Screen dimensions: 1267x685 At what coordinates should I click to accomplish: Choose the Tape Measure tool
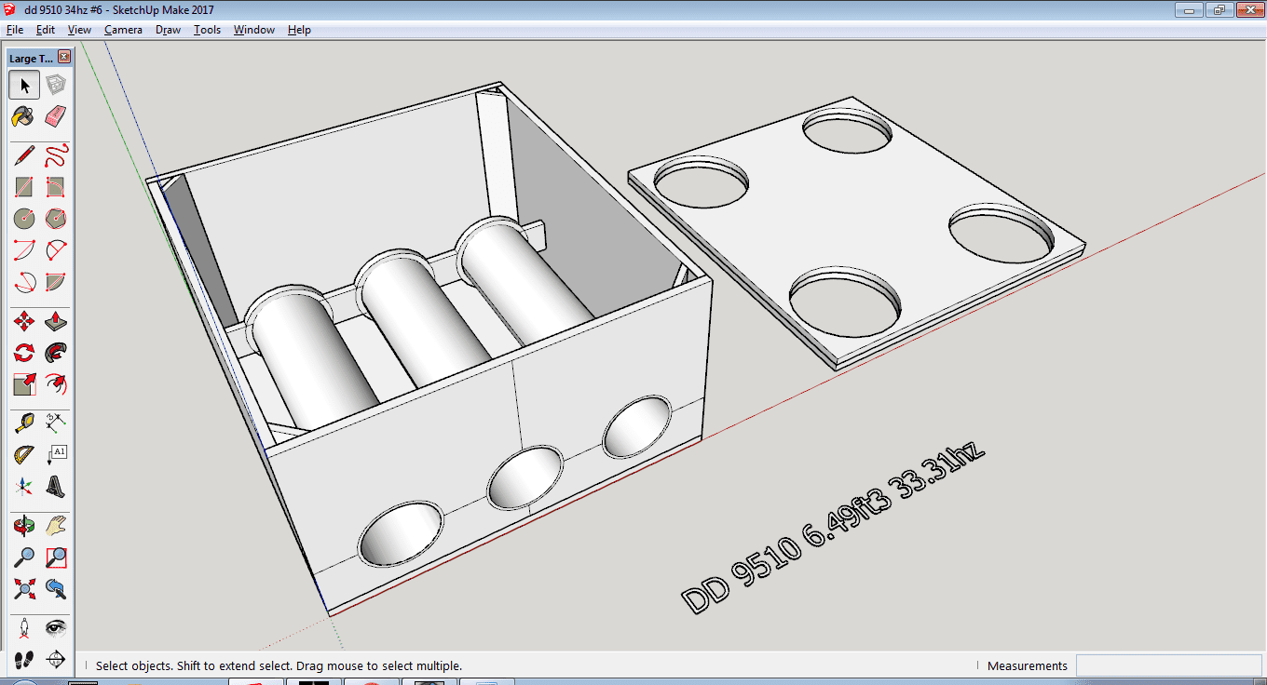(x=24, y=423)
